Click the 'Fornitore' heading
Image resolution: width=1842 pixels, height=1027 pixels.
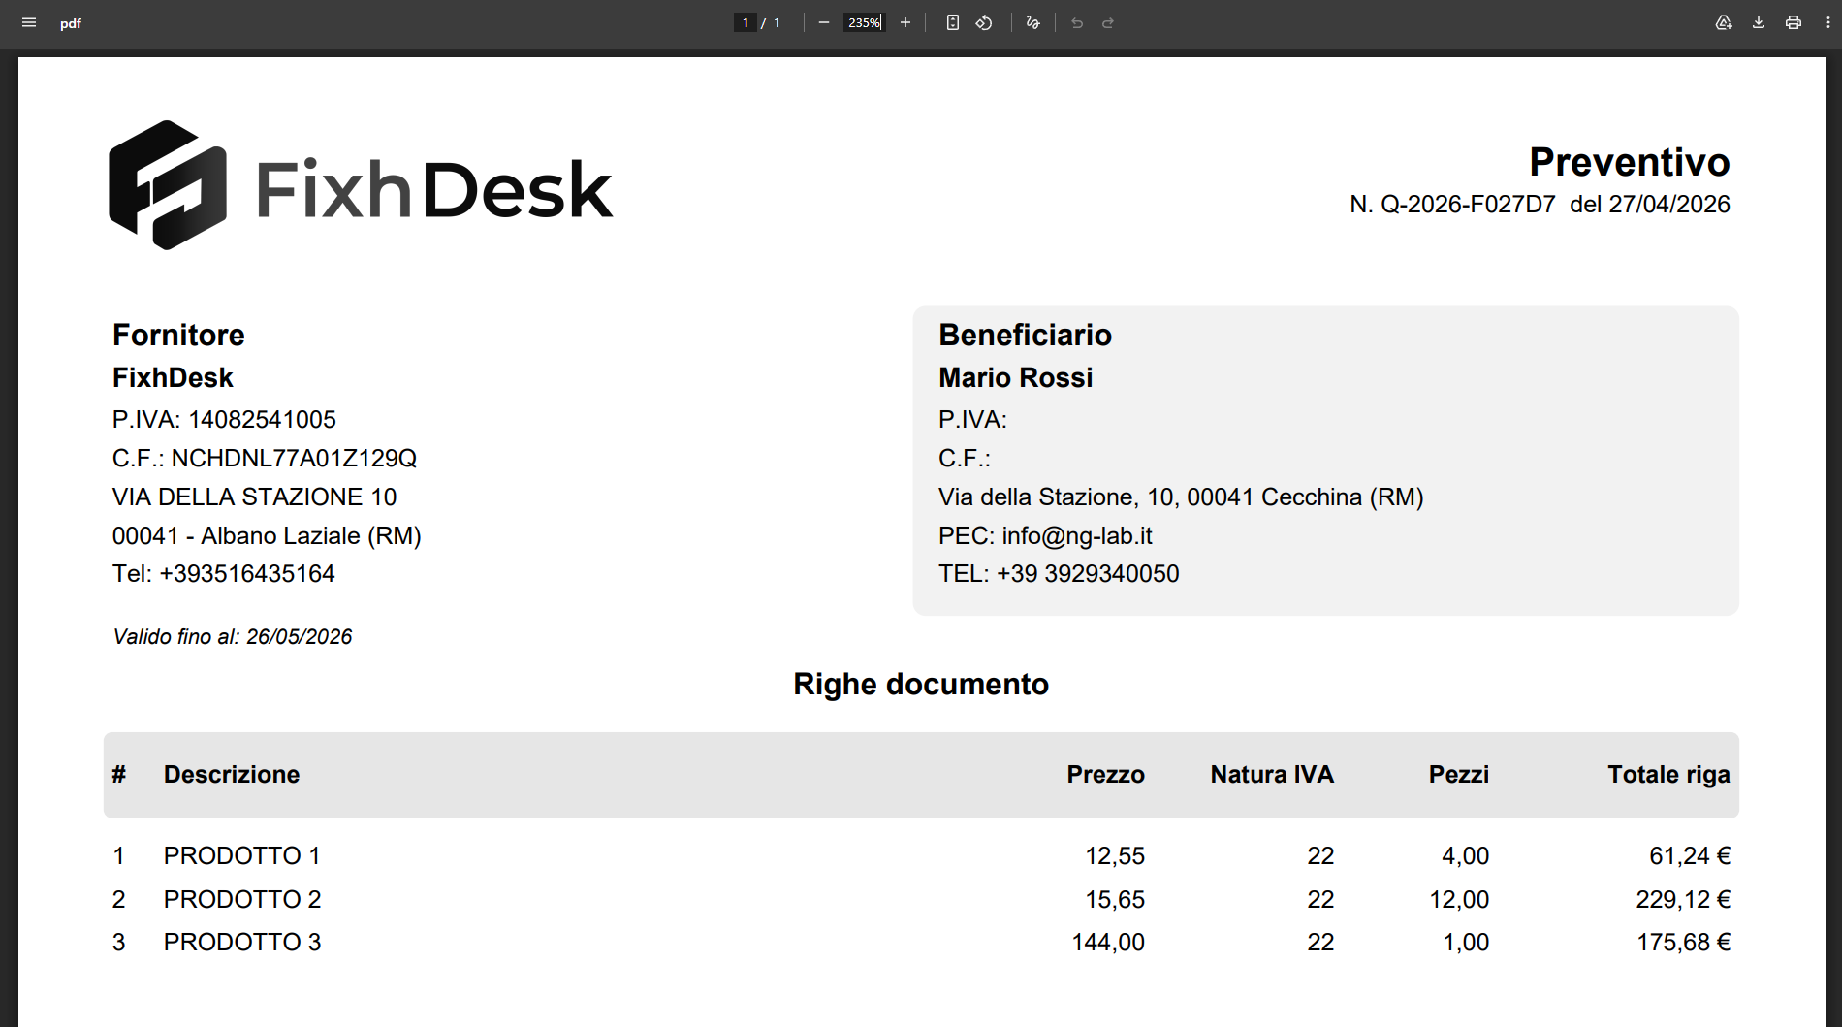click(178, 336)
